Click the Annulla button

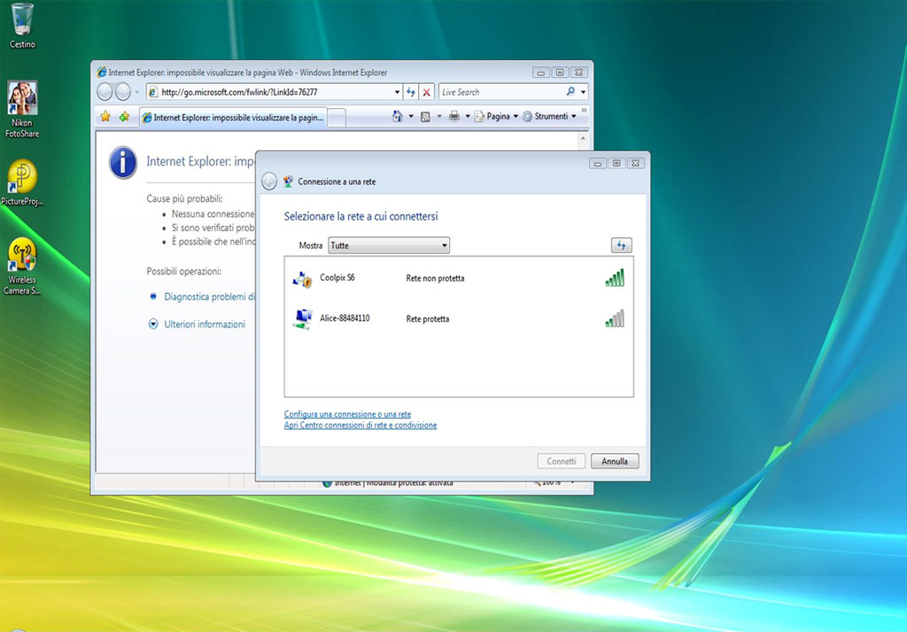(615, 461)
